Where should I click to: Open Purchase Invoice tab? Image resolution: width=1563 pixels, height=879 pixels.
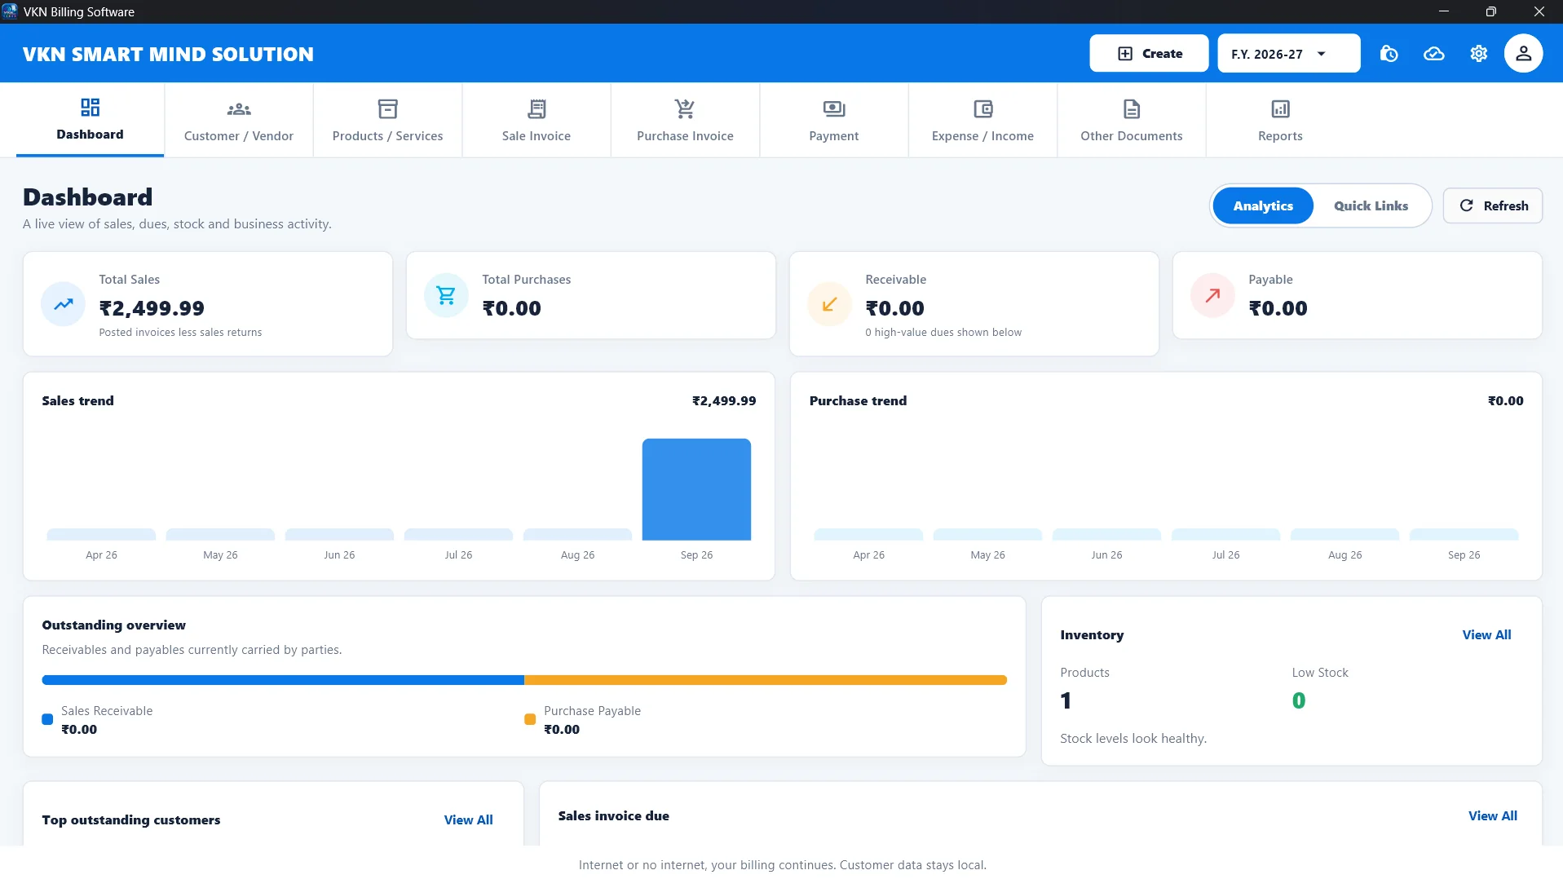pyautogui.click(x=685, y=120)
